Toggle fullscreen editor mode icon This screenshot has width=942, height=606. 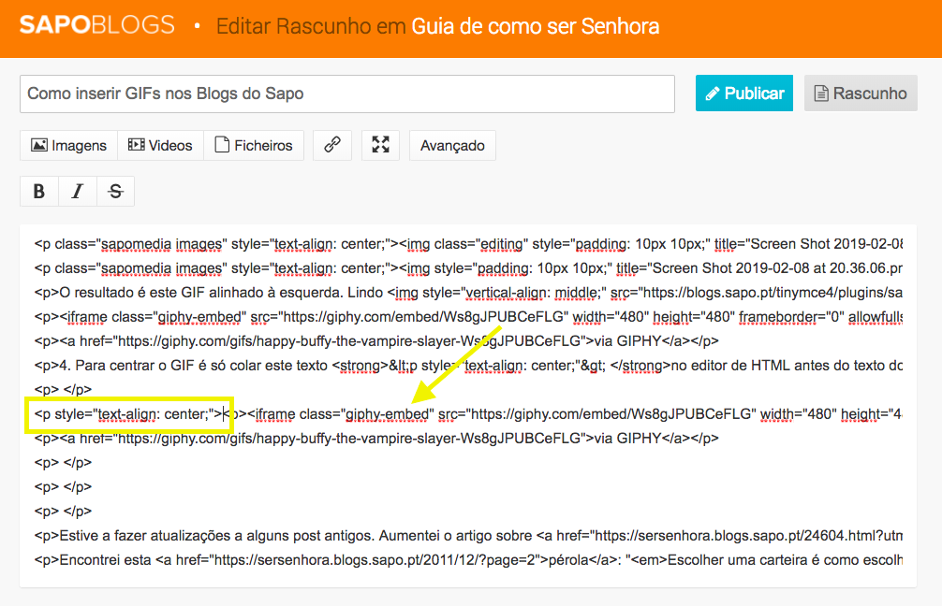point(380,145)
